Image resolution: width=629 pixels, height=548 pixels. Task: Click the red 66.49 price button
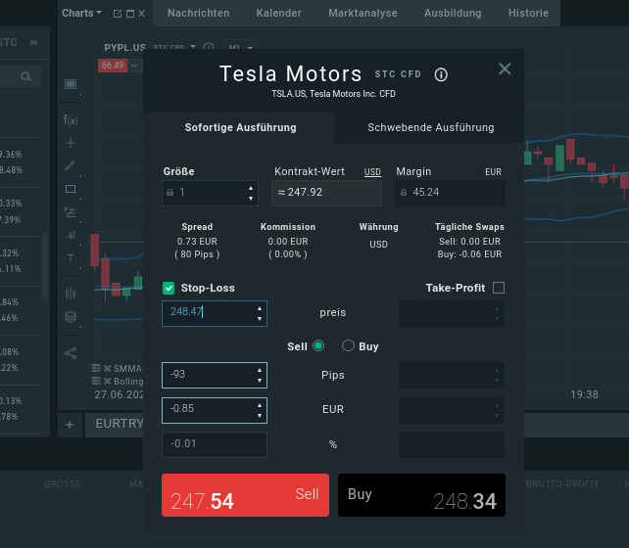113,66
